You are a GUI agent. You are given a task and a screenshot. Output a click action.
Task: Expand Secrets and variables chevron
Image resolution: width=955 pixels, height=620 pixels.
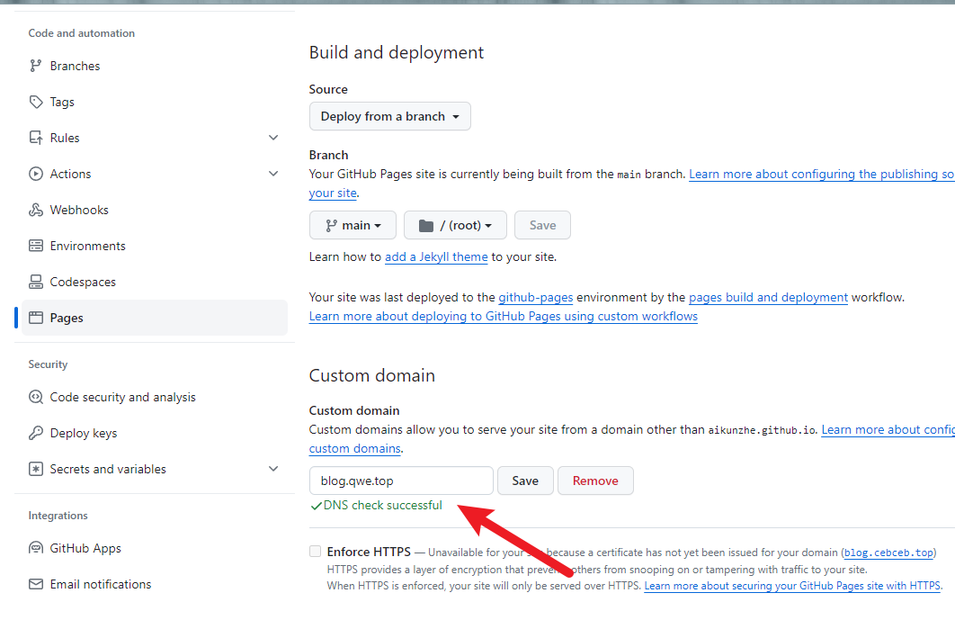pos(273,469)
